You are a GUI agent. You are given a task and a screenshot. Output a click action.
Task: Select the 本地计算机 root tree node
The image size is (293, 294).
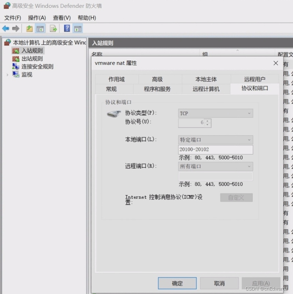(x=49, y=43)
